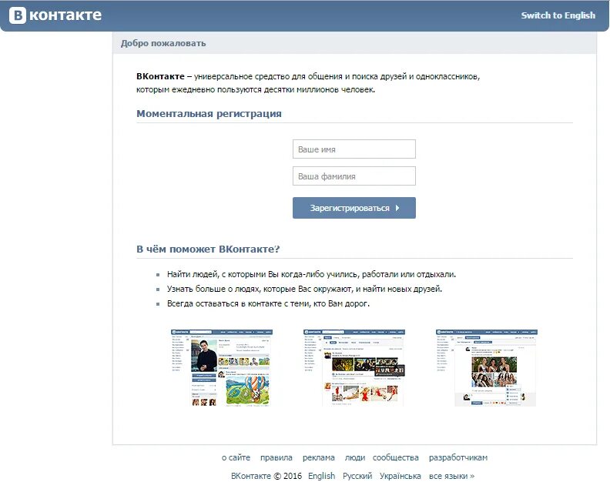610x482 pixels.
Task: Click the Зарегистрироваться button
Action: [x=354, y=208]
